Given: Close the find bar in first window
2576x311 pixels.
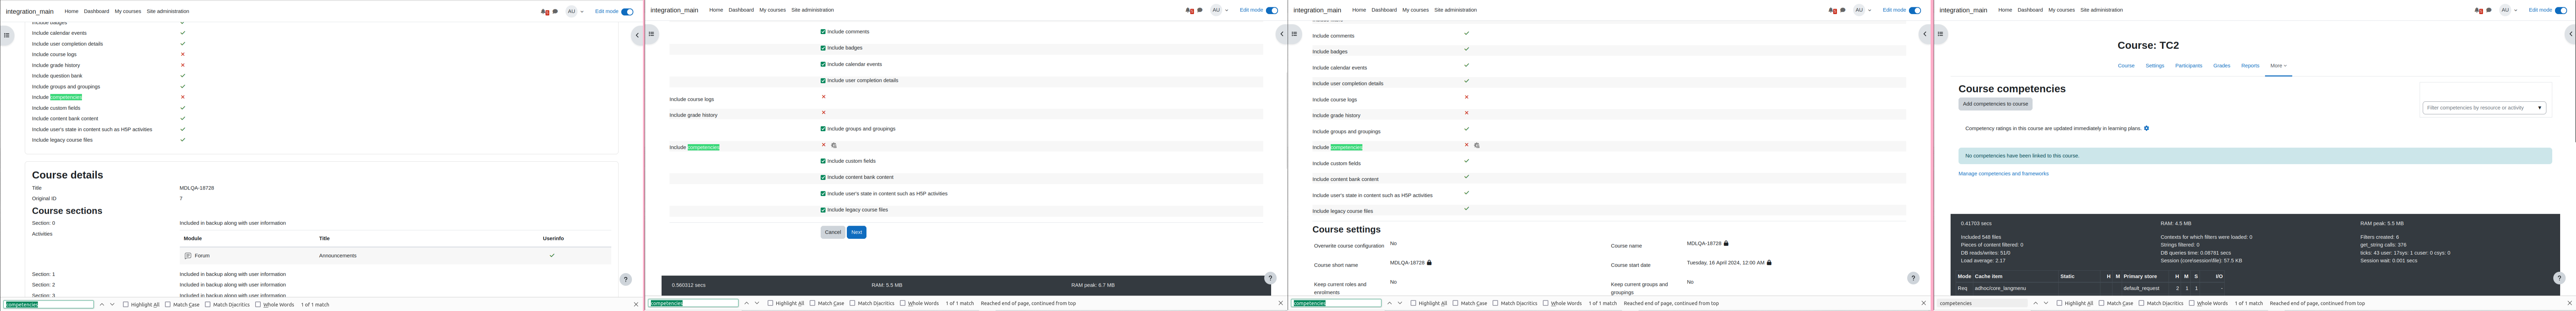Looking at the screenshot, I should click(x=636, y=304).
